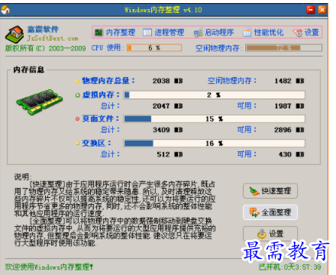336x275 pixels.
Task: Click the startup programs computer icon
Action: pos(198,33)
